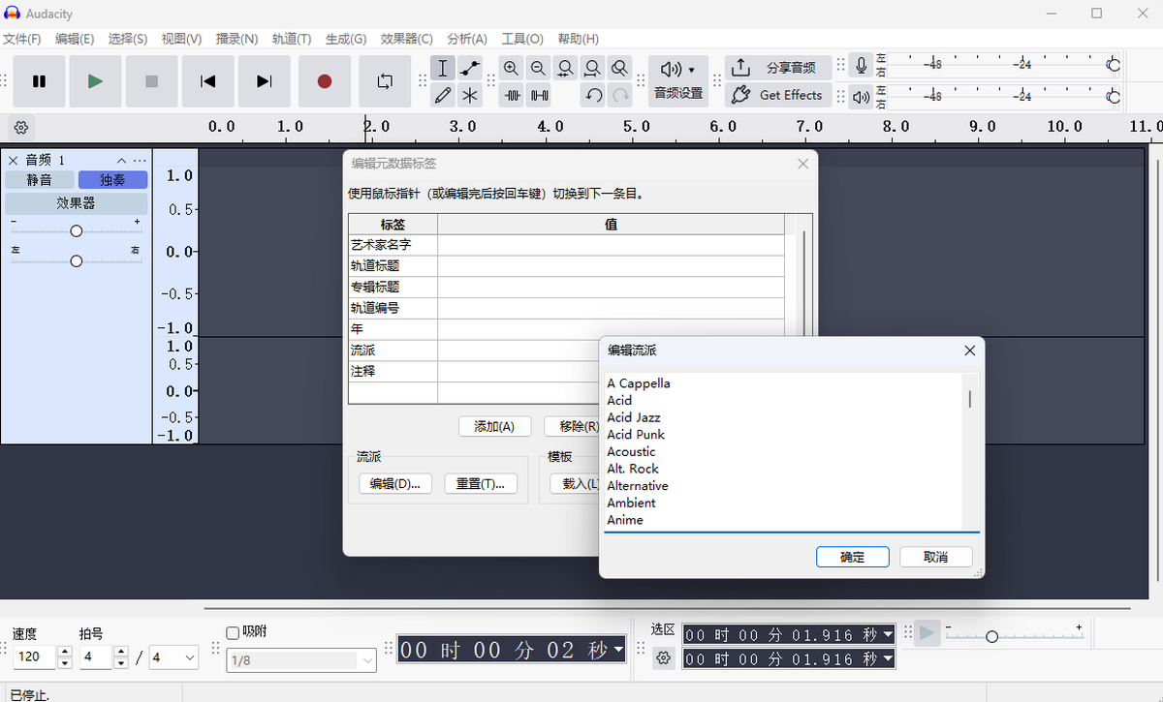
Task: Toggle 独奏 solo on the audio track
Action: point(112,180)
